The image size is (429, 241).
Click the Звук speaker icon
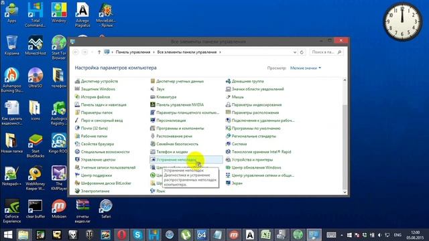[153, 89]
